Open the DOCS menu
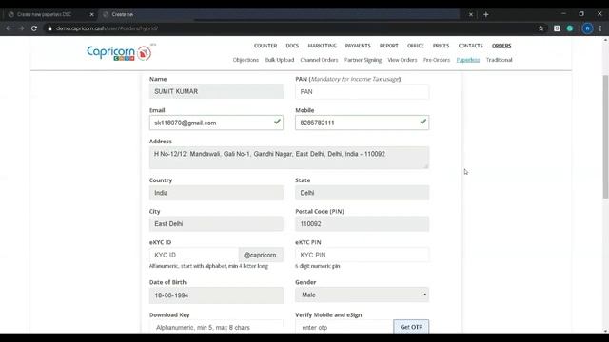This screenshot has width=609, height=342. pos(292,46)
